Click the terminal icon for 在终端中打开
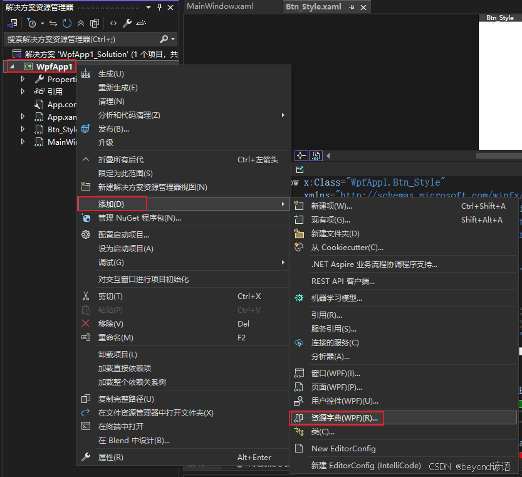This screenshot has height=477, width=522. [86, 426]
